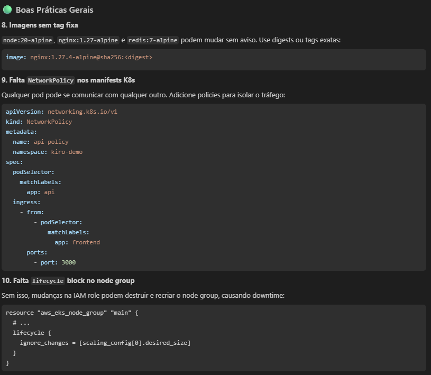
Task: Click the "namespace: kiro-demo" code line
Action: (48, 152)
